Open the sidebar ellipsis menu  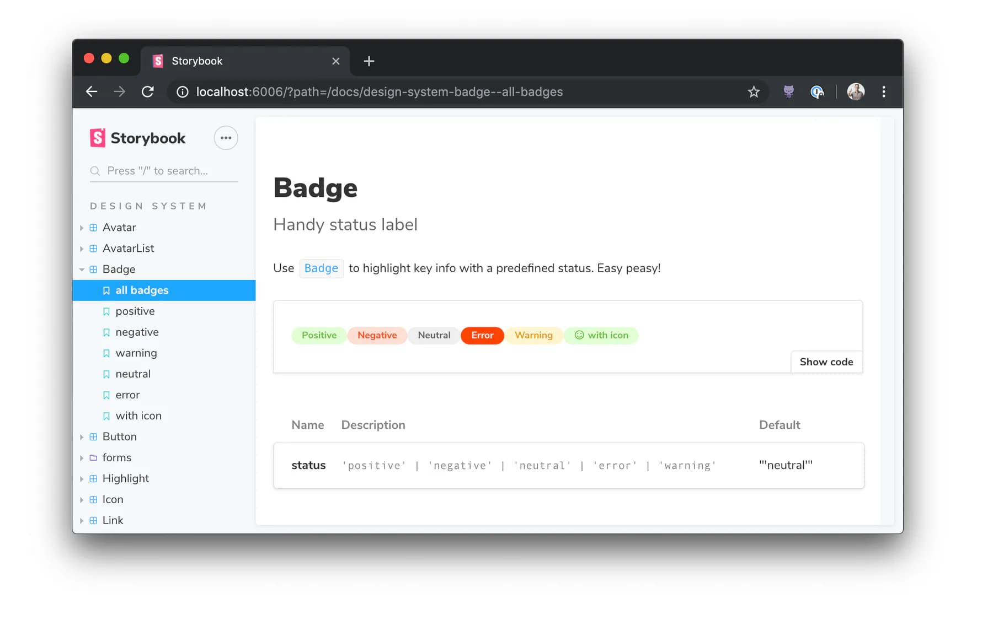(x=226, y=138)
